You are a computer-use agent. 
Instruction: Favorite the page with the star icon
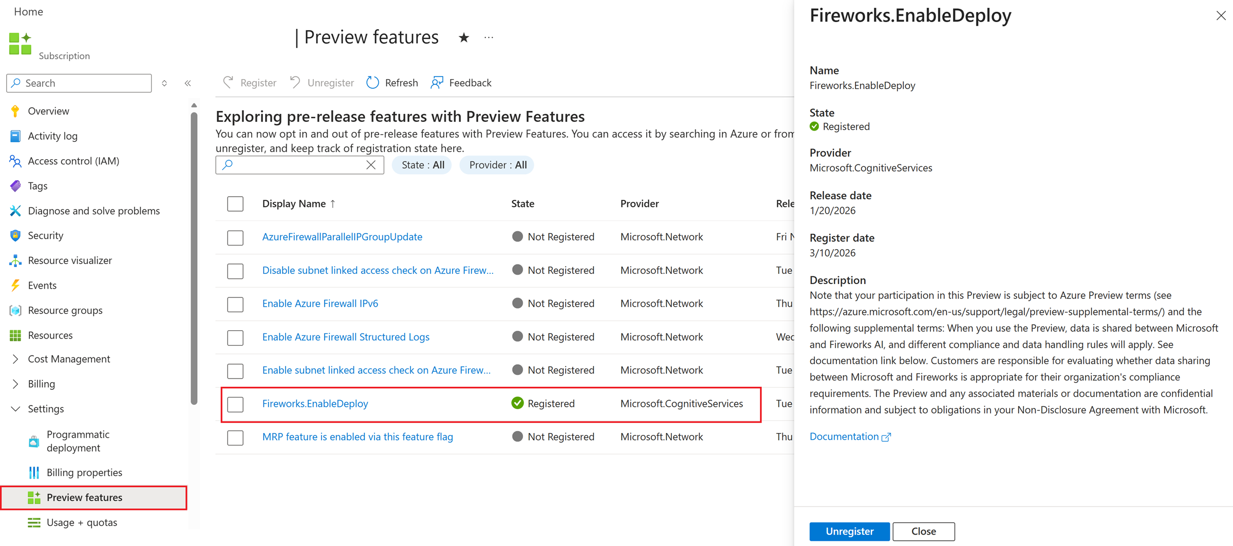click(x=464, y=37)
